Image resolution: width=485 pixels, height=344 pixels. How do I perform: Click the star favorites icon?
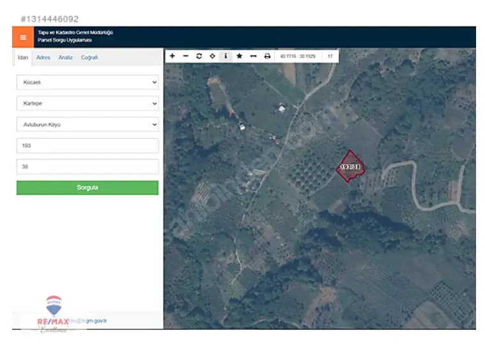pyautogui.click(x=240, y=56)
